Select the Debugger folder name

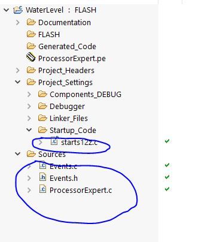point(67,107)
